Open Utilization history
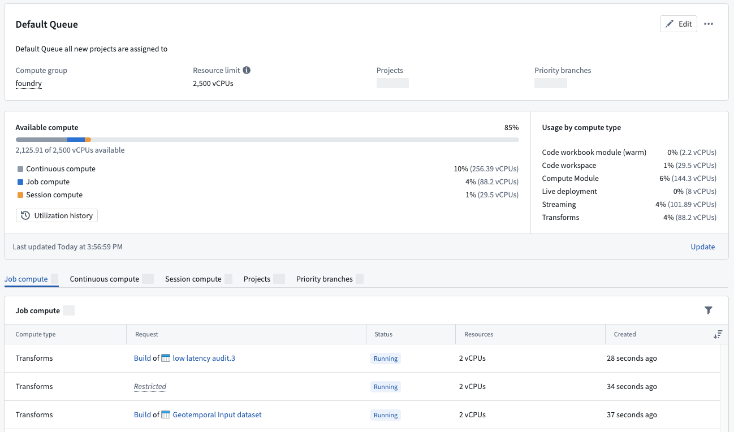 point(57,215)
